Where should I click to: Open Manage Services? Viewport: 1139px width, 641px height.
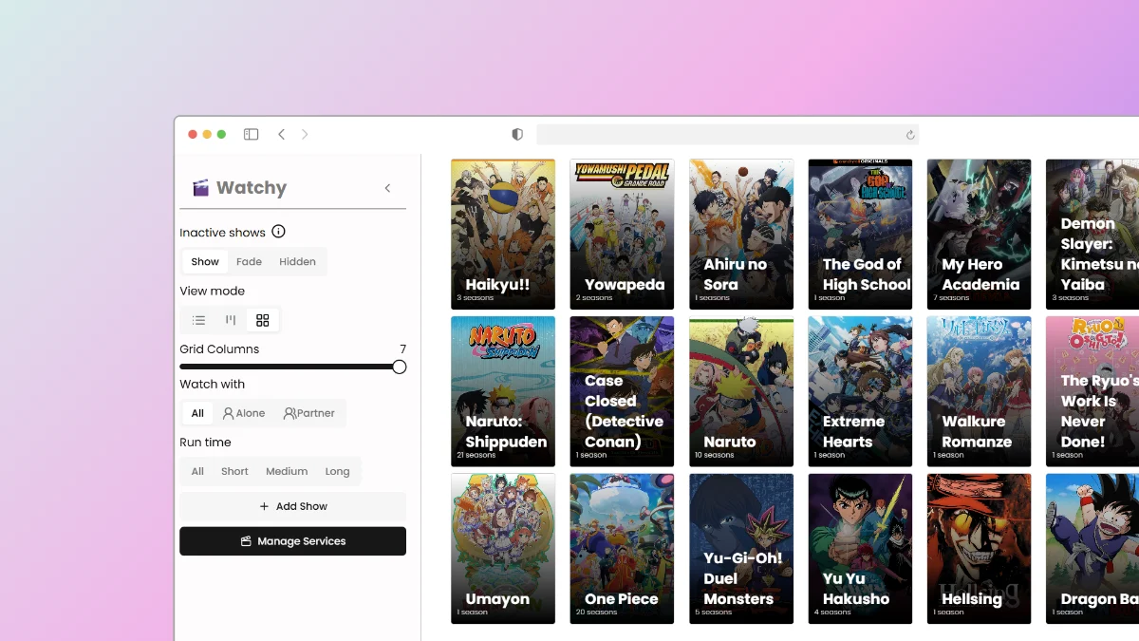click(x=292, y=541)
